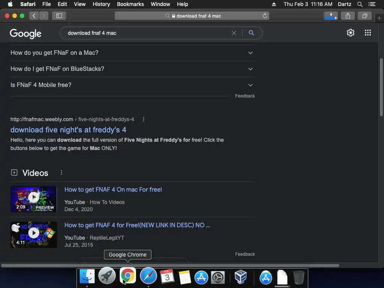Open "How to get FNAF 4 On mac For free!"
The width and height of the screenshot is (384, 288).
113,189
